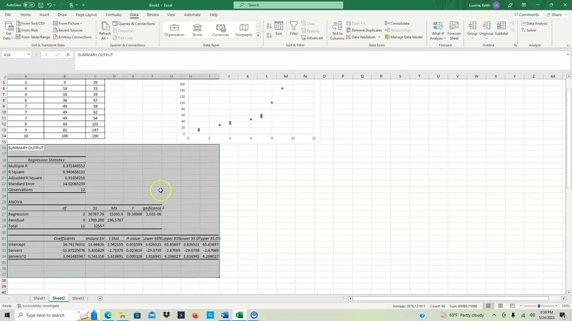Click the Save icon in title bar
The height and width of the screenshot is (321, 572).
(41, 5)
